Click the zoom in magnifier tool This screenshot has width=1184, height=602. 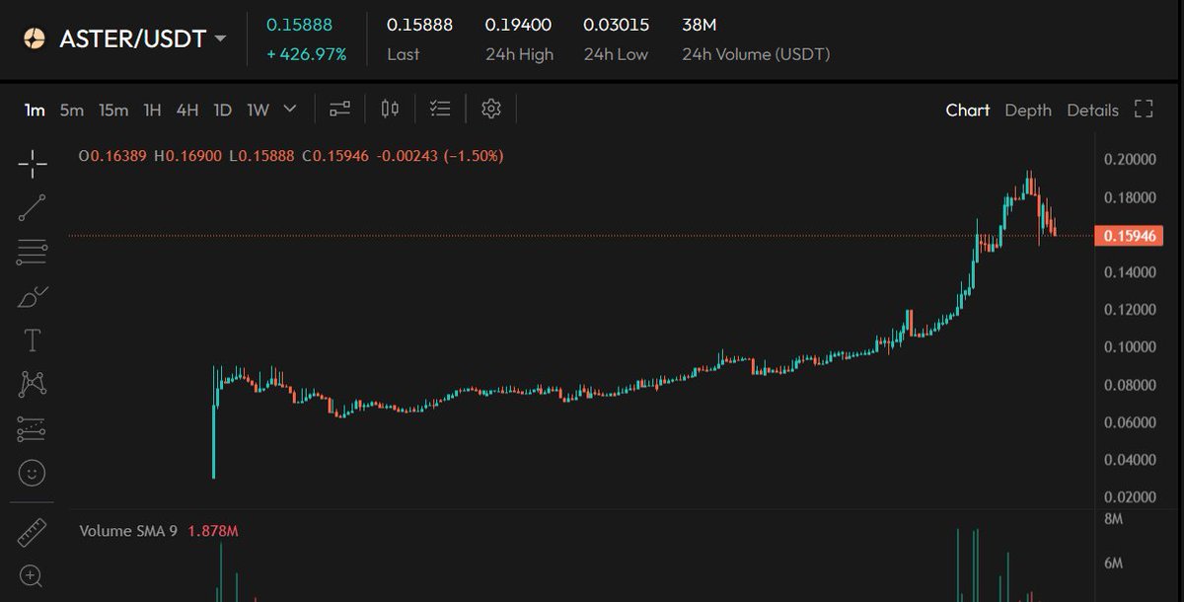tap(33, 575)
